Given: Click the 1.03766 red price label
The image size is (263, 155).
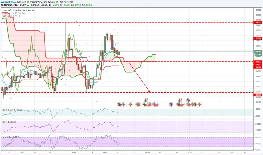Looking at the screenshot, I should 258,95.
